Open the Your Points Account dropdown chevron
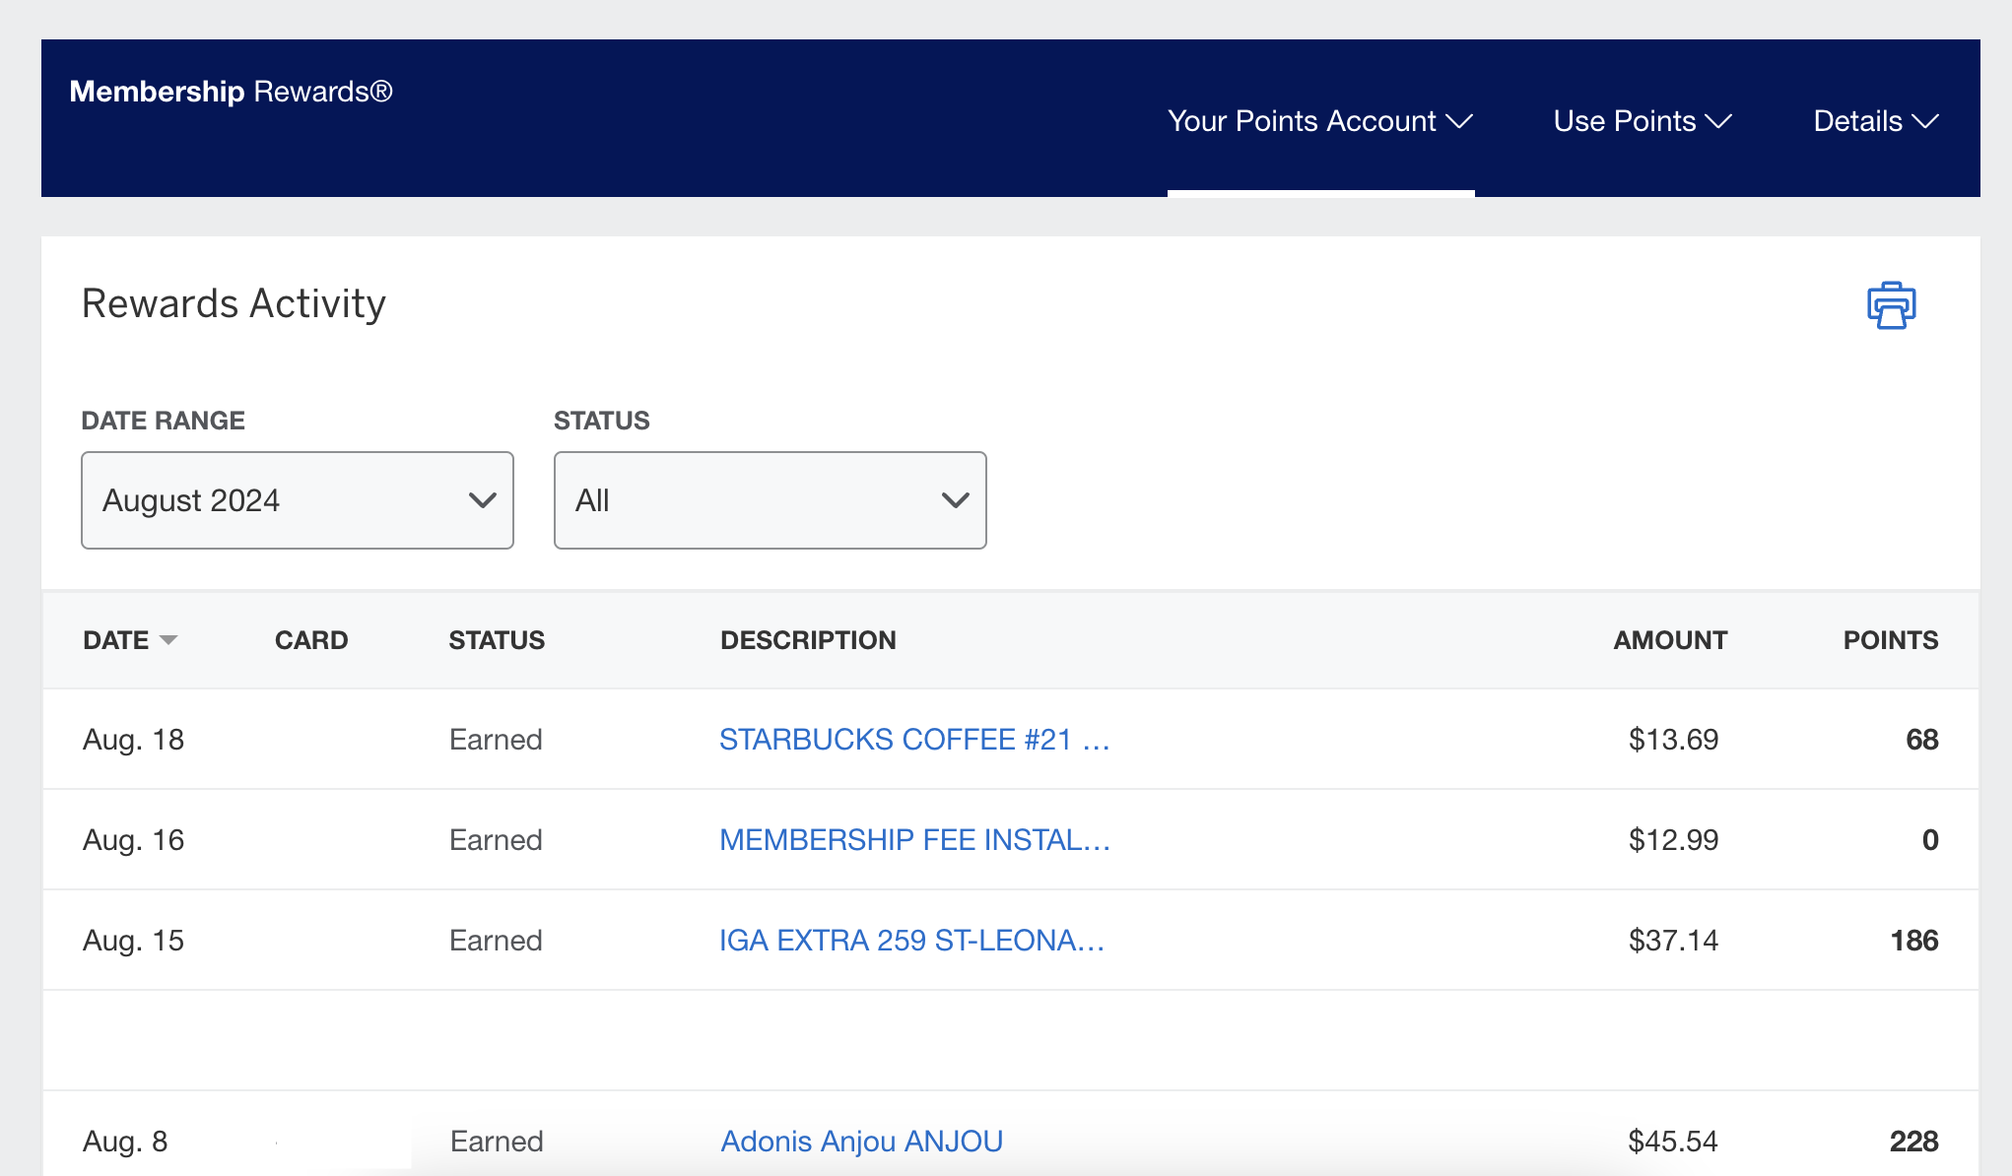 click(1460, 122)
